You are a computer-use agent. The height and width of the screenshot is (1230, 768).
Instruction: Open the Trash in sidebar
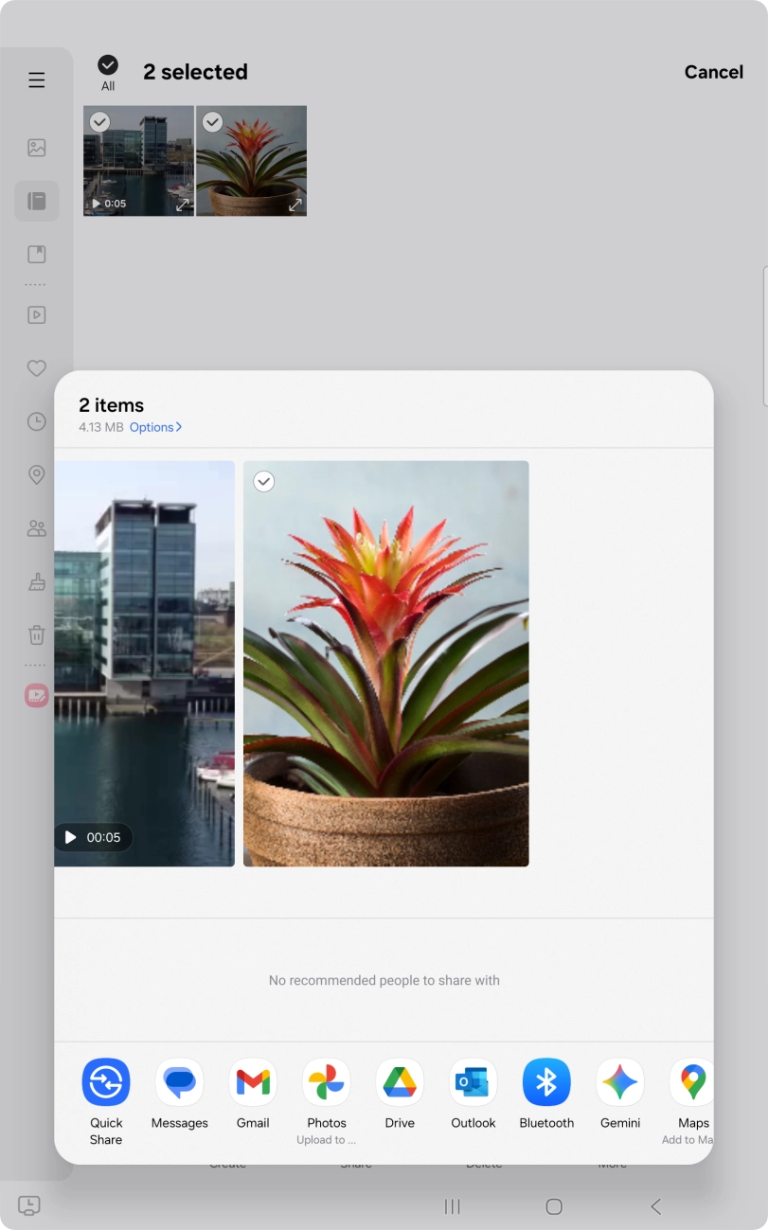pyautogui.click(x=37, y=634)
